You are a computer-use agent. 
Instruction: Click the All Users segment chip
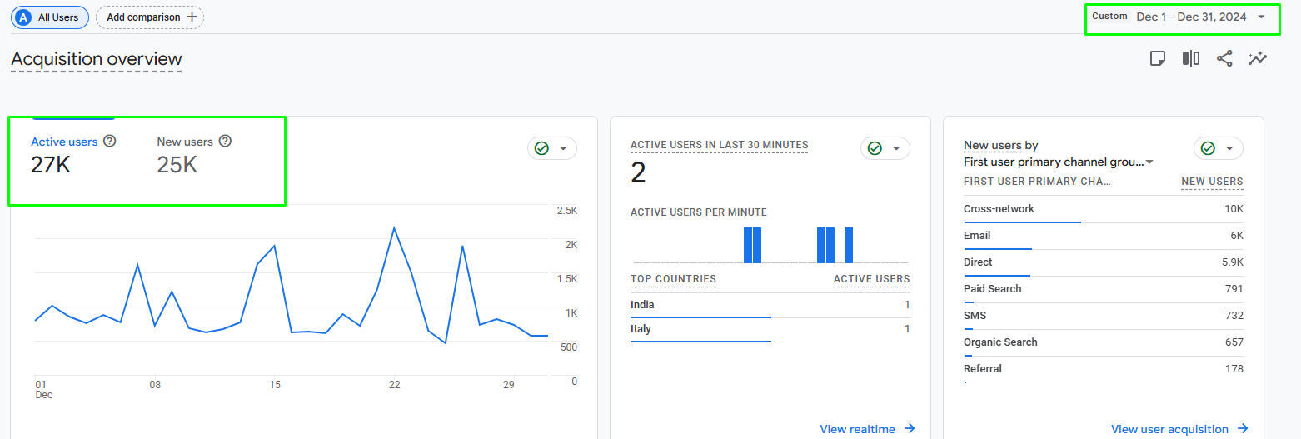49,17
